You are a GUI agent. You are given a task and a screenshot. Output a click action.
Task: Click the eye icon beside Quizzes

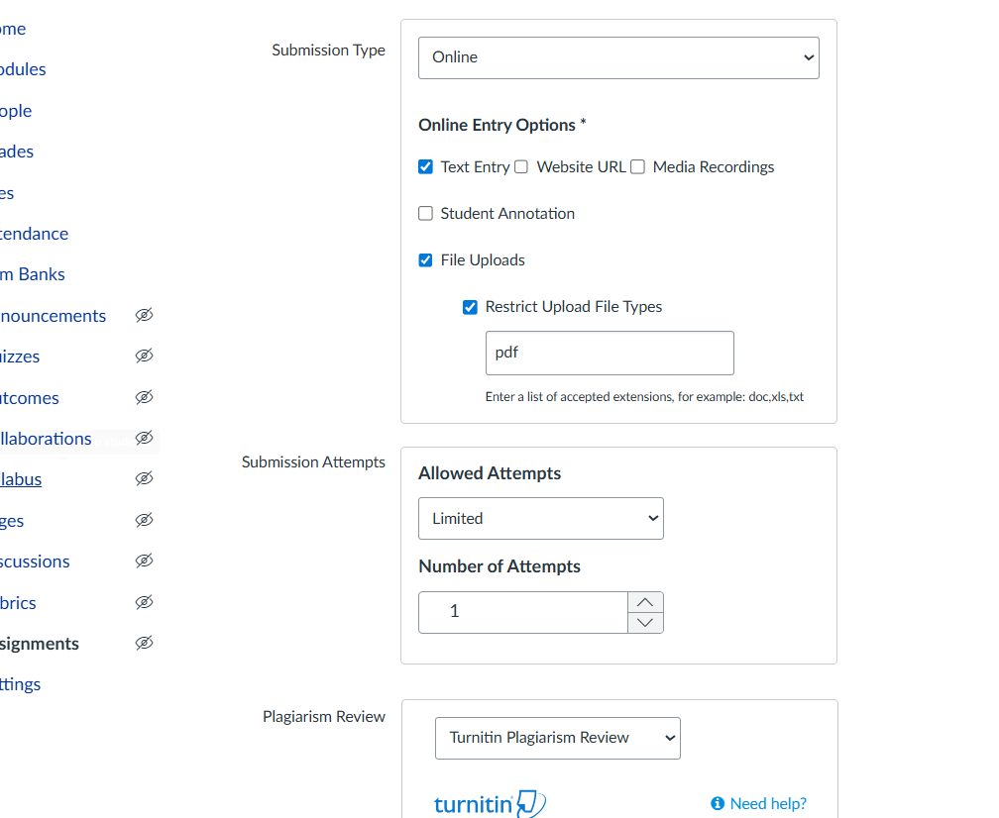click(144, 356)
